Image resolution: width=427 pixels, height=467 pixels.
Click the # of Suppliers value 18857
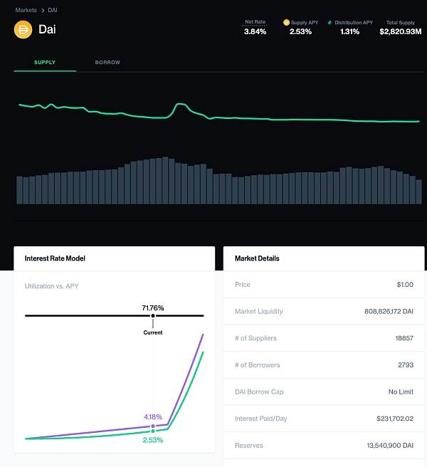pos(404,338)
